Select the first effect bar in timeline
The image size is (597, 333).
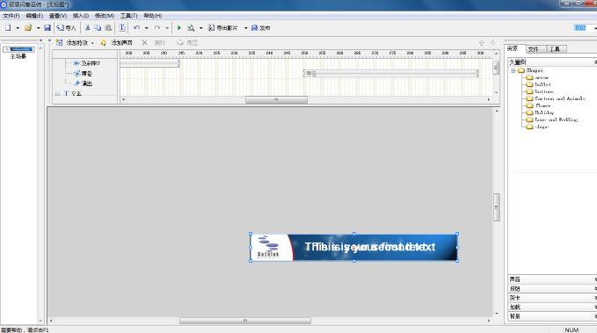(149, 63)
